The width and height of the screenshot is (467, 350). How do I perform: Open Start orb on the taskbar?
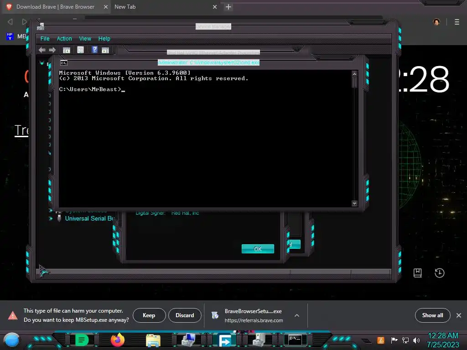(x=11, y=340)
